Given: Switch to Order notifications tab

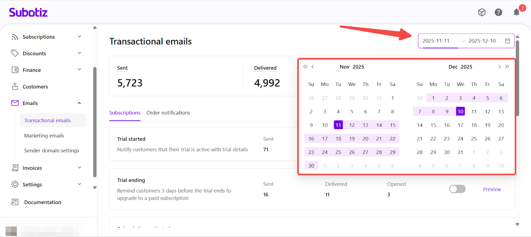Looking at the screenshot, I should pos(168,113).
